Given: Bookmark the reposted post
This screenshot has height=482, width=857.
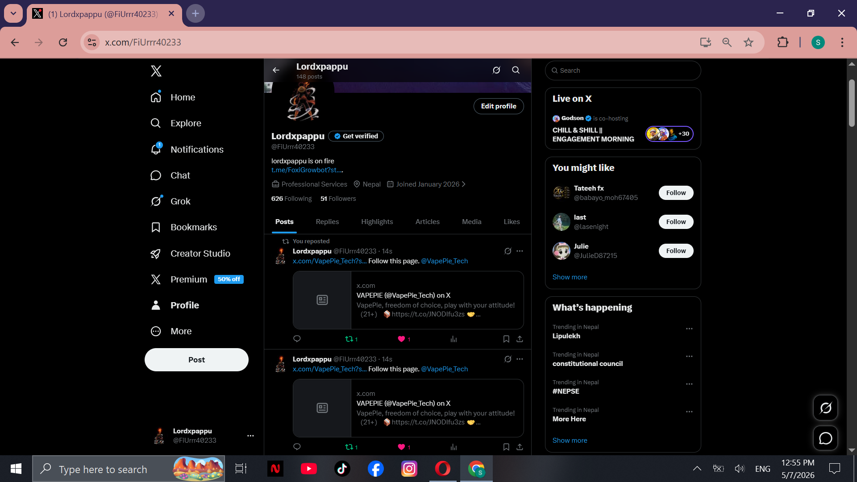Looking at the screenshot, I should coord(506,339).
